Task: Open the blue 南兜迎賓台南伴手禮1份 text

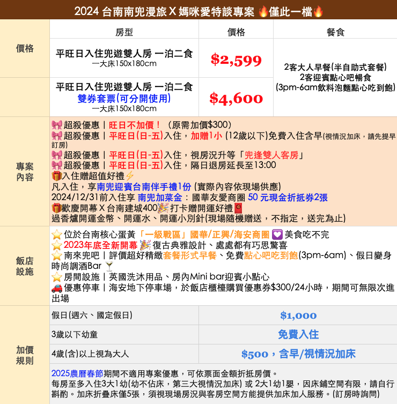Action: pos(144,187)
